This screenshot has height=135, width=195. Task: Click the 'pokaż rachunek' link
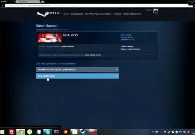(x=68, y=47)
